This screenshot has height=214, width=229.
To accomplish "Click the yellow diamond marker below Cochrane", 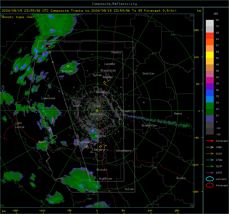I will click(87, 147).
